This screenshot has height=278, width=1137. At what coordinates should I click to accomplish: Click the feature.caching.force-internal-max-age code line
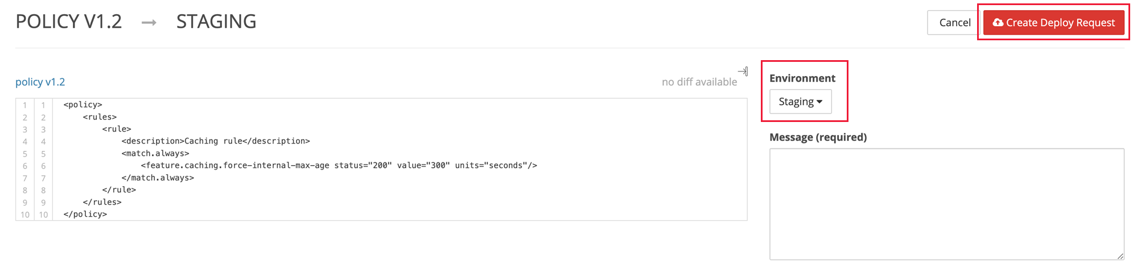pyautogui.click(x=339, y=166)
